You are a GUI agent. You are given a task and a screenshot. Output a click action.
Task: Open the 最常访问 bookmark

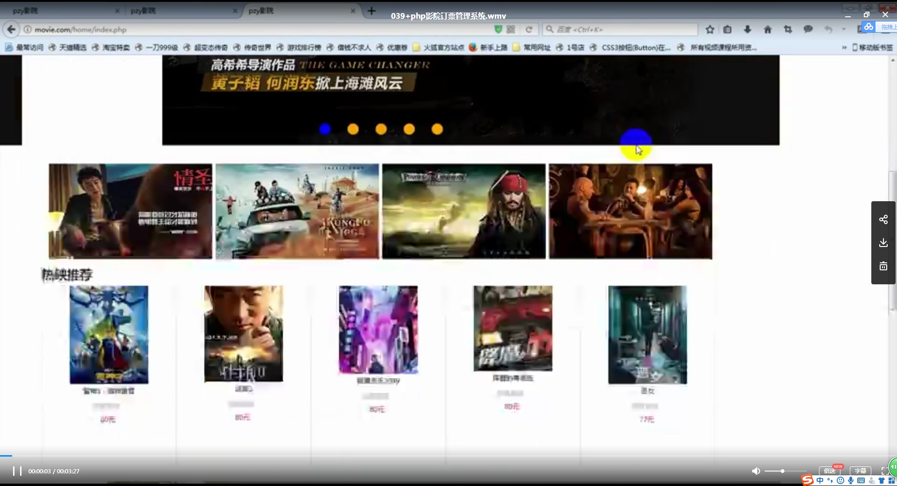click(24, 47)
